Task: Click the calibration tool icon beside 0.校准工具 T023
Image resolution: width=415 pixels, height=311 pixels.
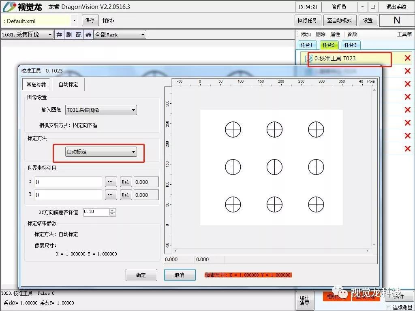Action: [308, 58]
